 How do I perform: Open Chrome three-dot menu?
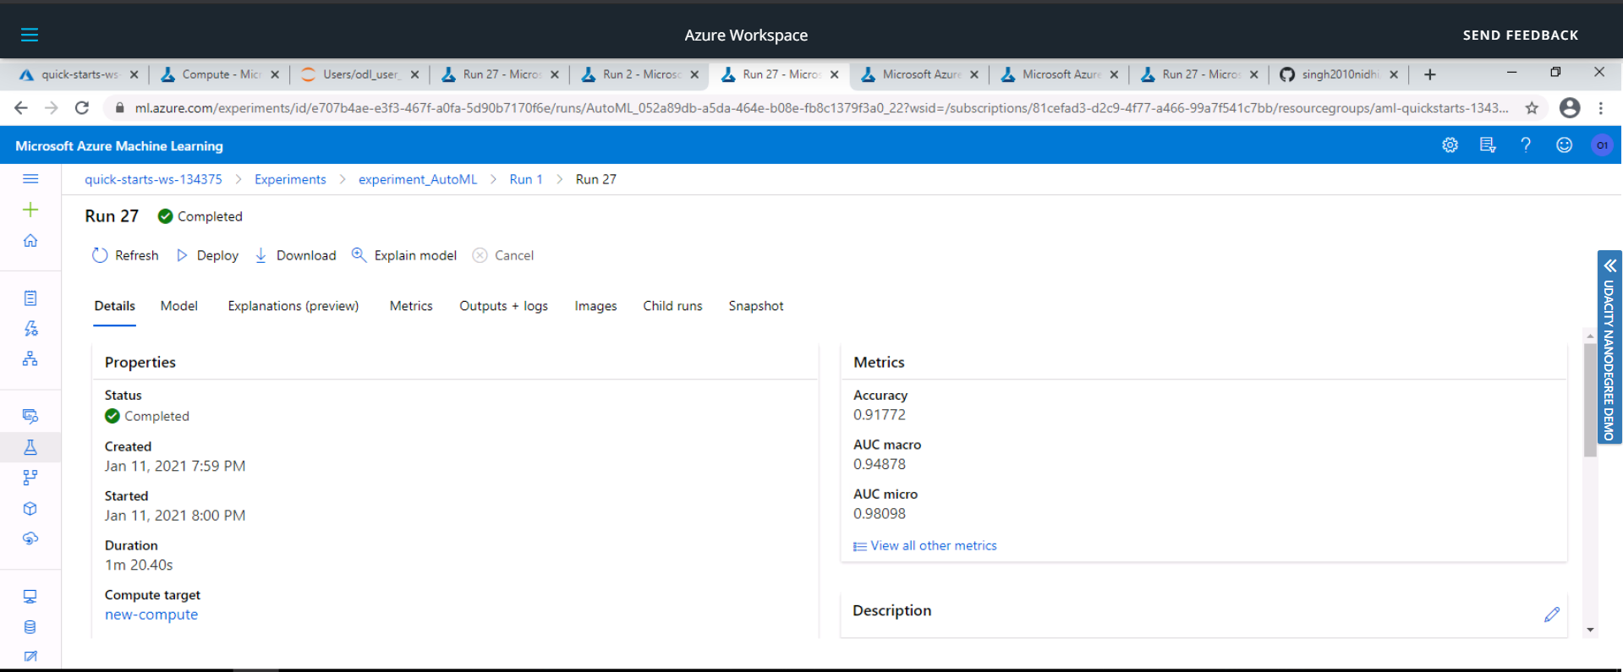[x=1600, y=107]
